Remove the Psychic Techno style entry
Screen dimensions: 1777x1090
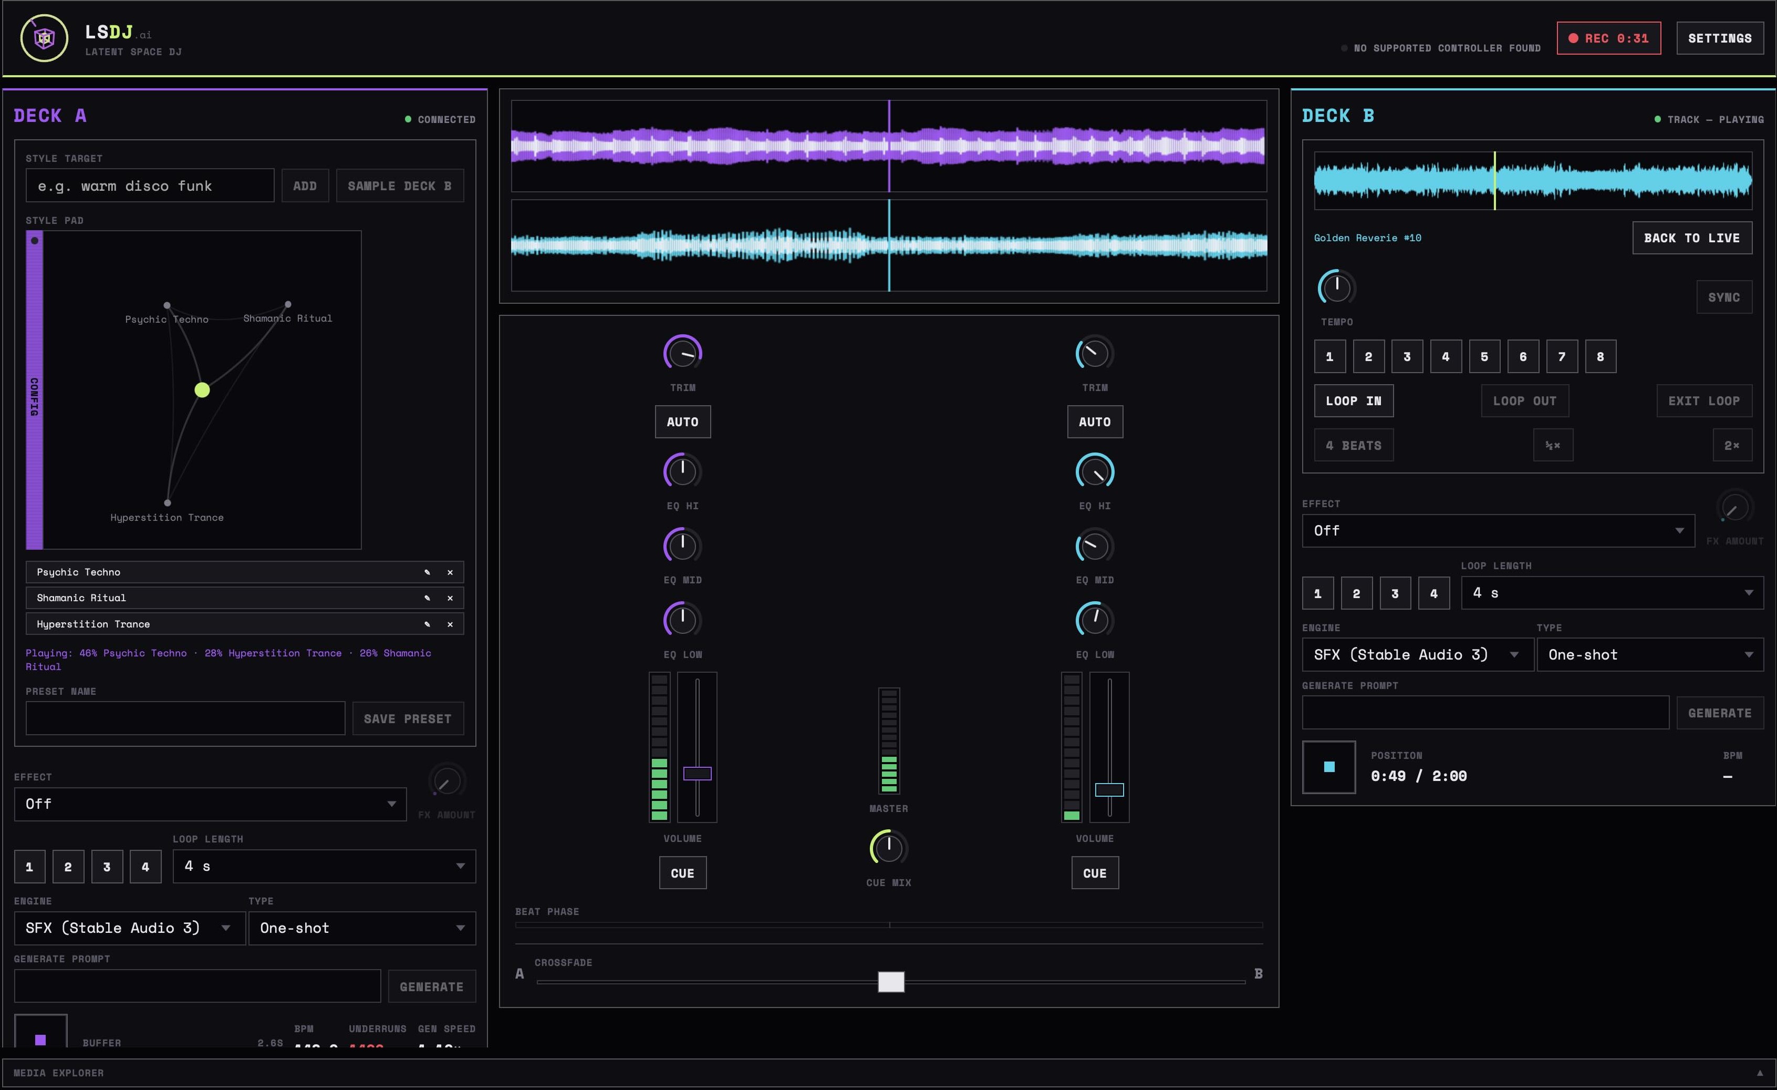pyautogui.click(x=450, y=572)
